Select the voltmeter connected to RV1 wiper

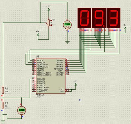pos(67,25)
